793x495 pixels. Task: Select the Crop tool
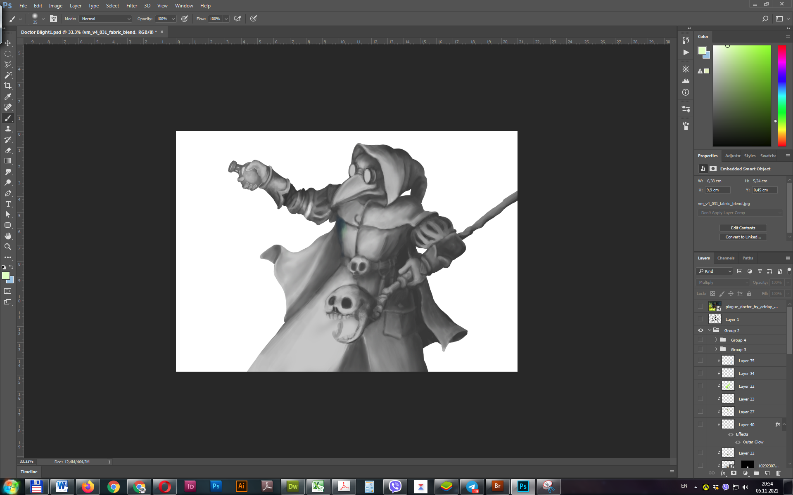(x=8, y=86)
